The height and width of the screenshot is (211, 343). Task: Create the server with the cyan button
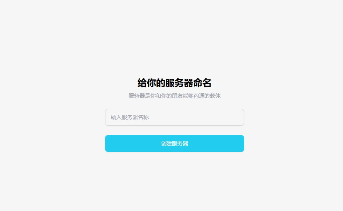(174, 143)
